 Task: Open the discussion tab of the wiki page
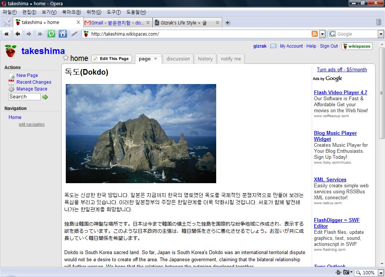[x=178, y=59]
